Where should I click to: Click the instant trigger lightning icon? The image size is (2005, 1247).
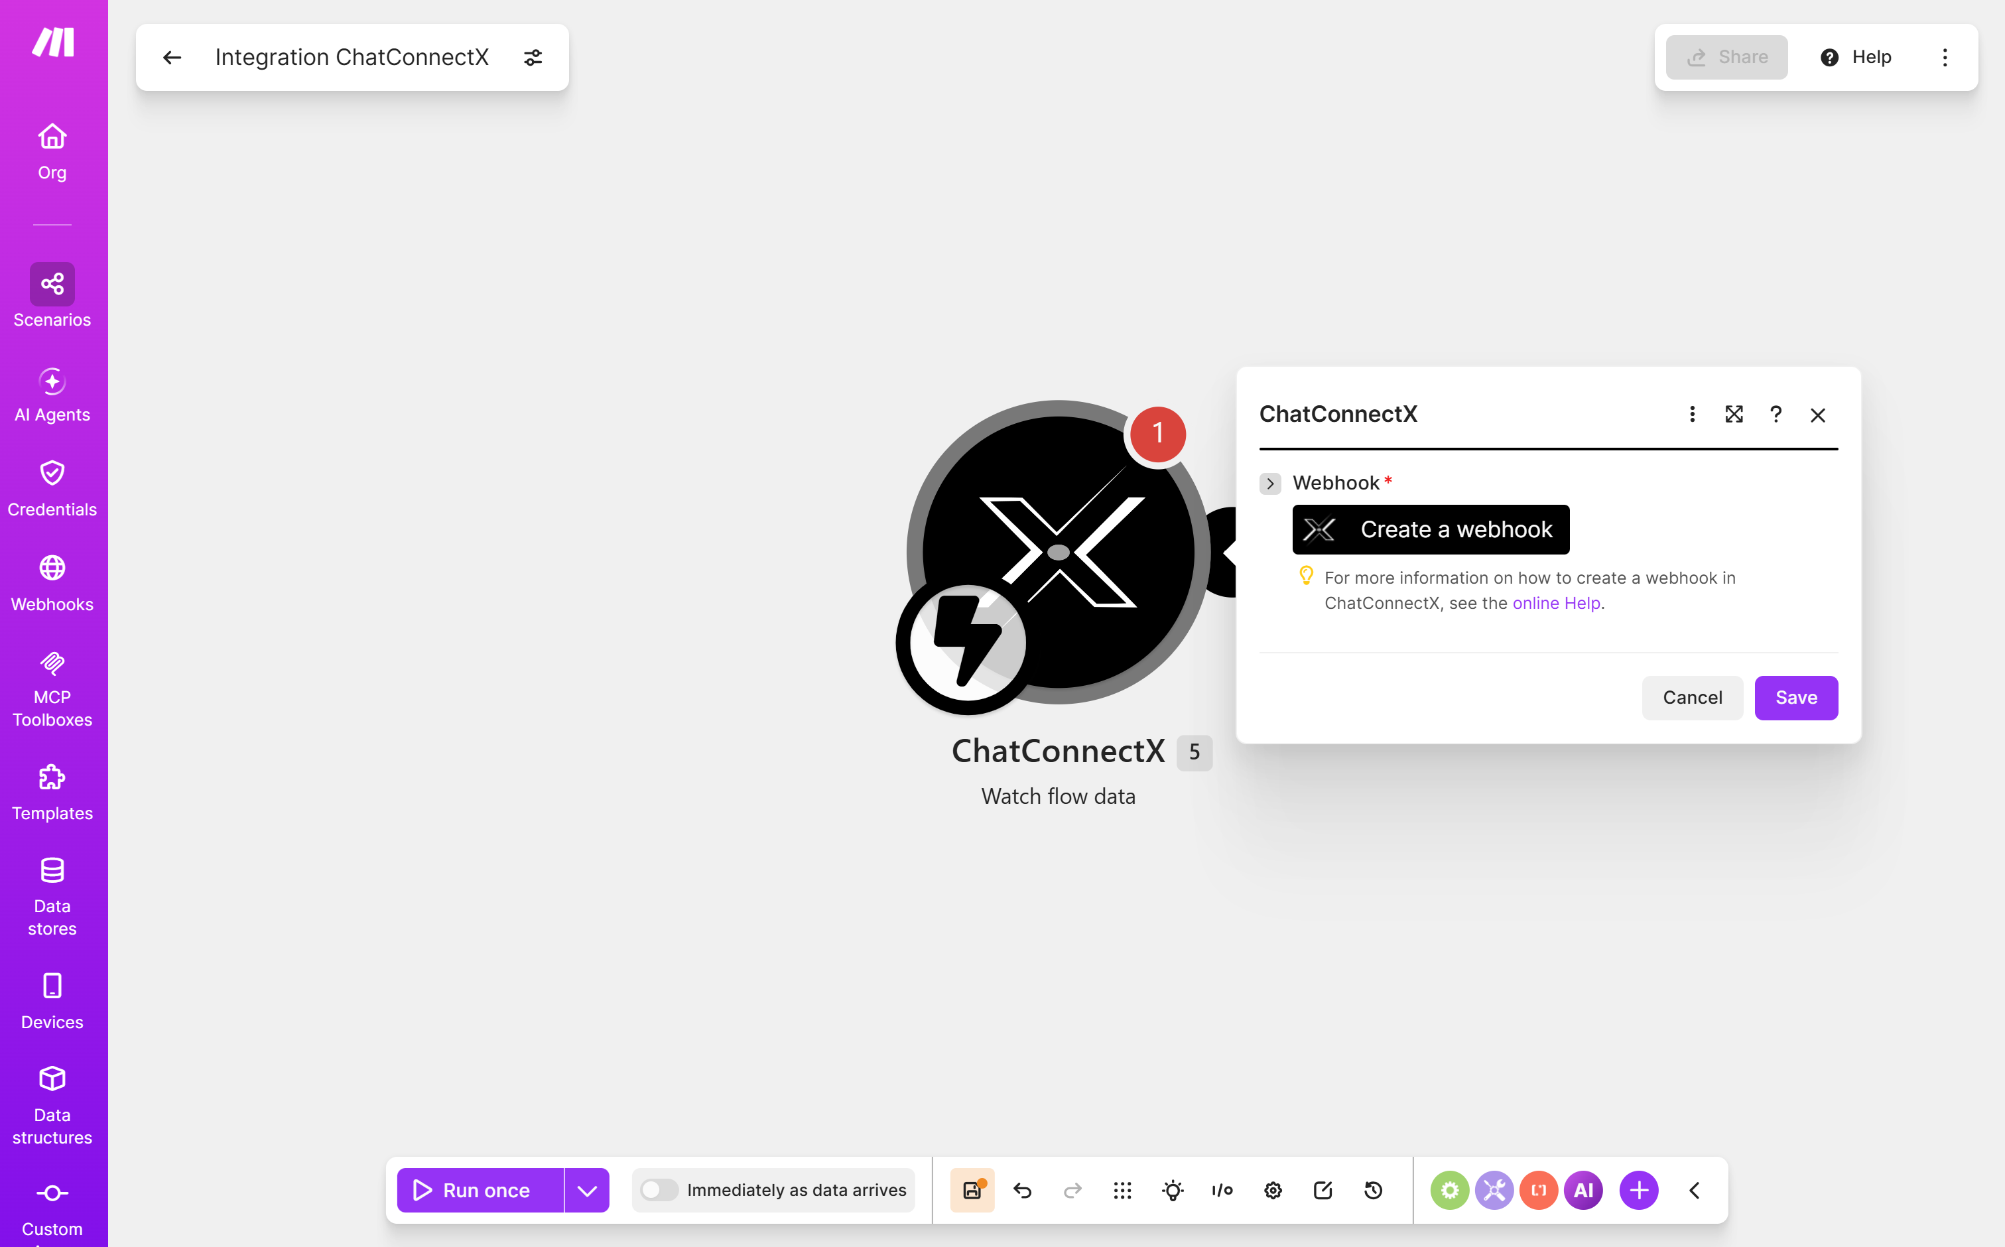click(x=967, y=643)
